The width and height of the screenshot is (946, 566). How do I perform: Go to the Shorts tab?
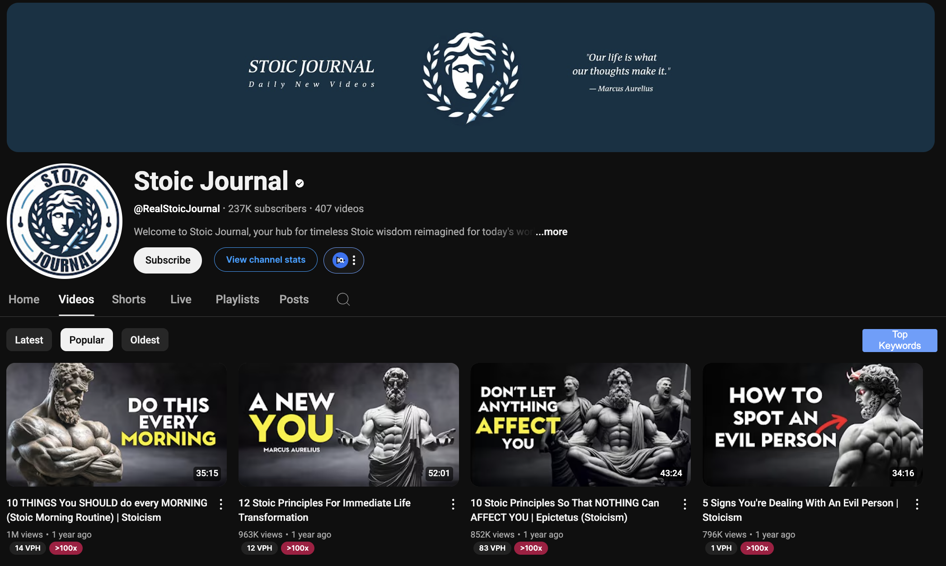[x=129, y=299]
